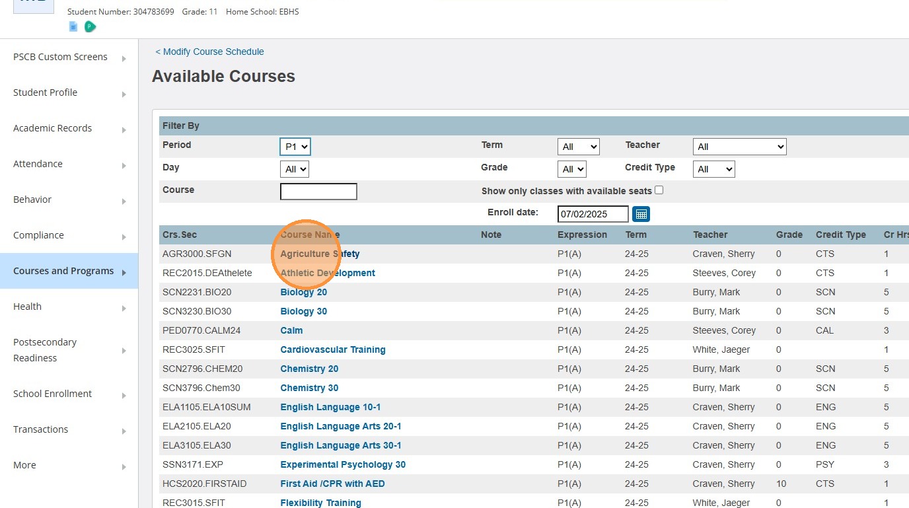Open Behavior in the sidebar
The width and height of the screenshot is (909, 508).
coord(32,200)
